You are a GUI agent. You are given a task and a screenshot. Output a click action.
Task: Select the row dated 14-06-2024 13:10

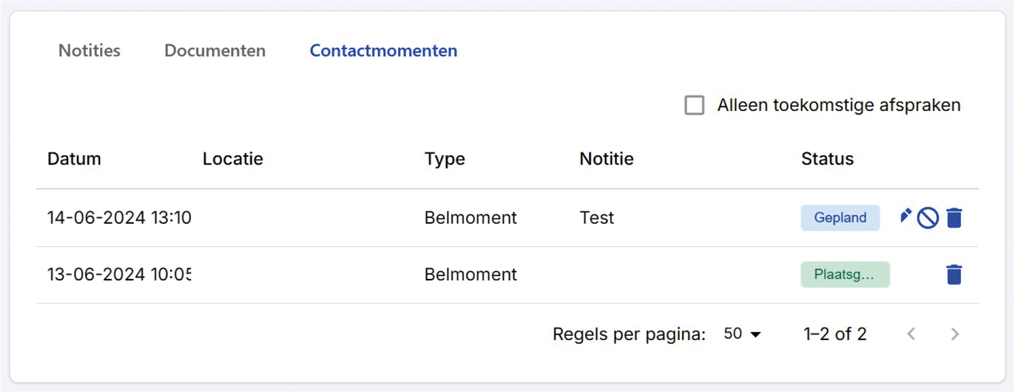[119, 218]
